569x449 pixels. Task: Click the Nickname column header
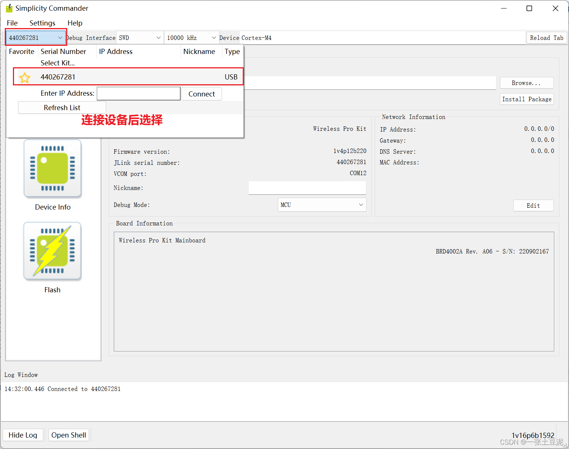(x=199, y=51)
